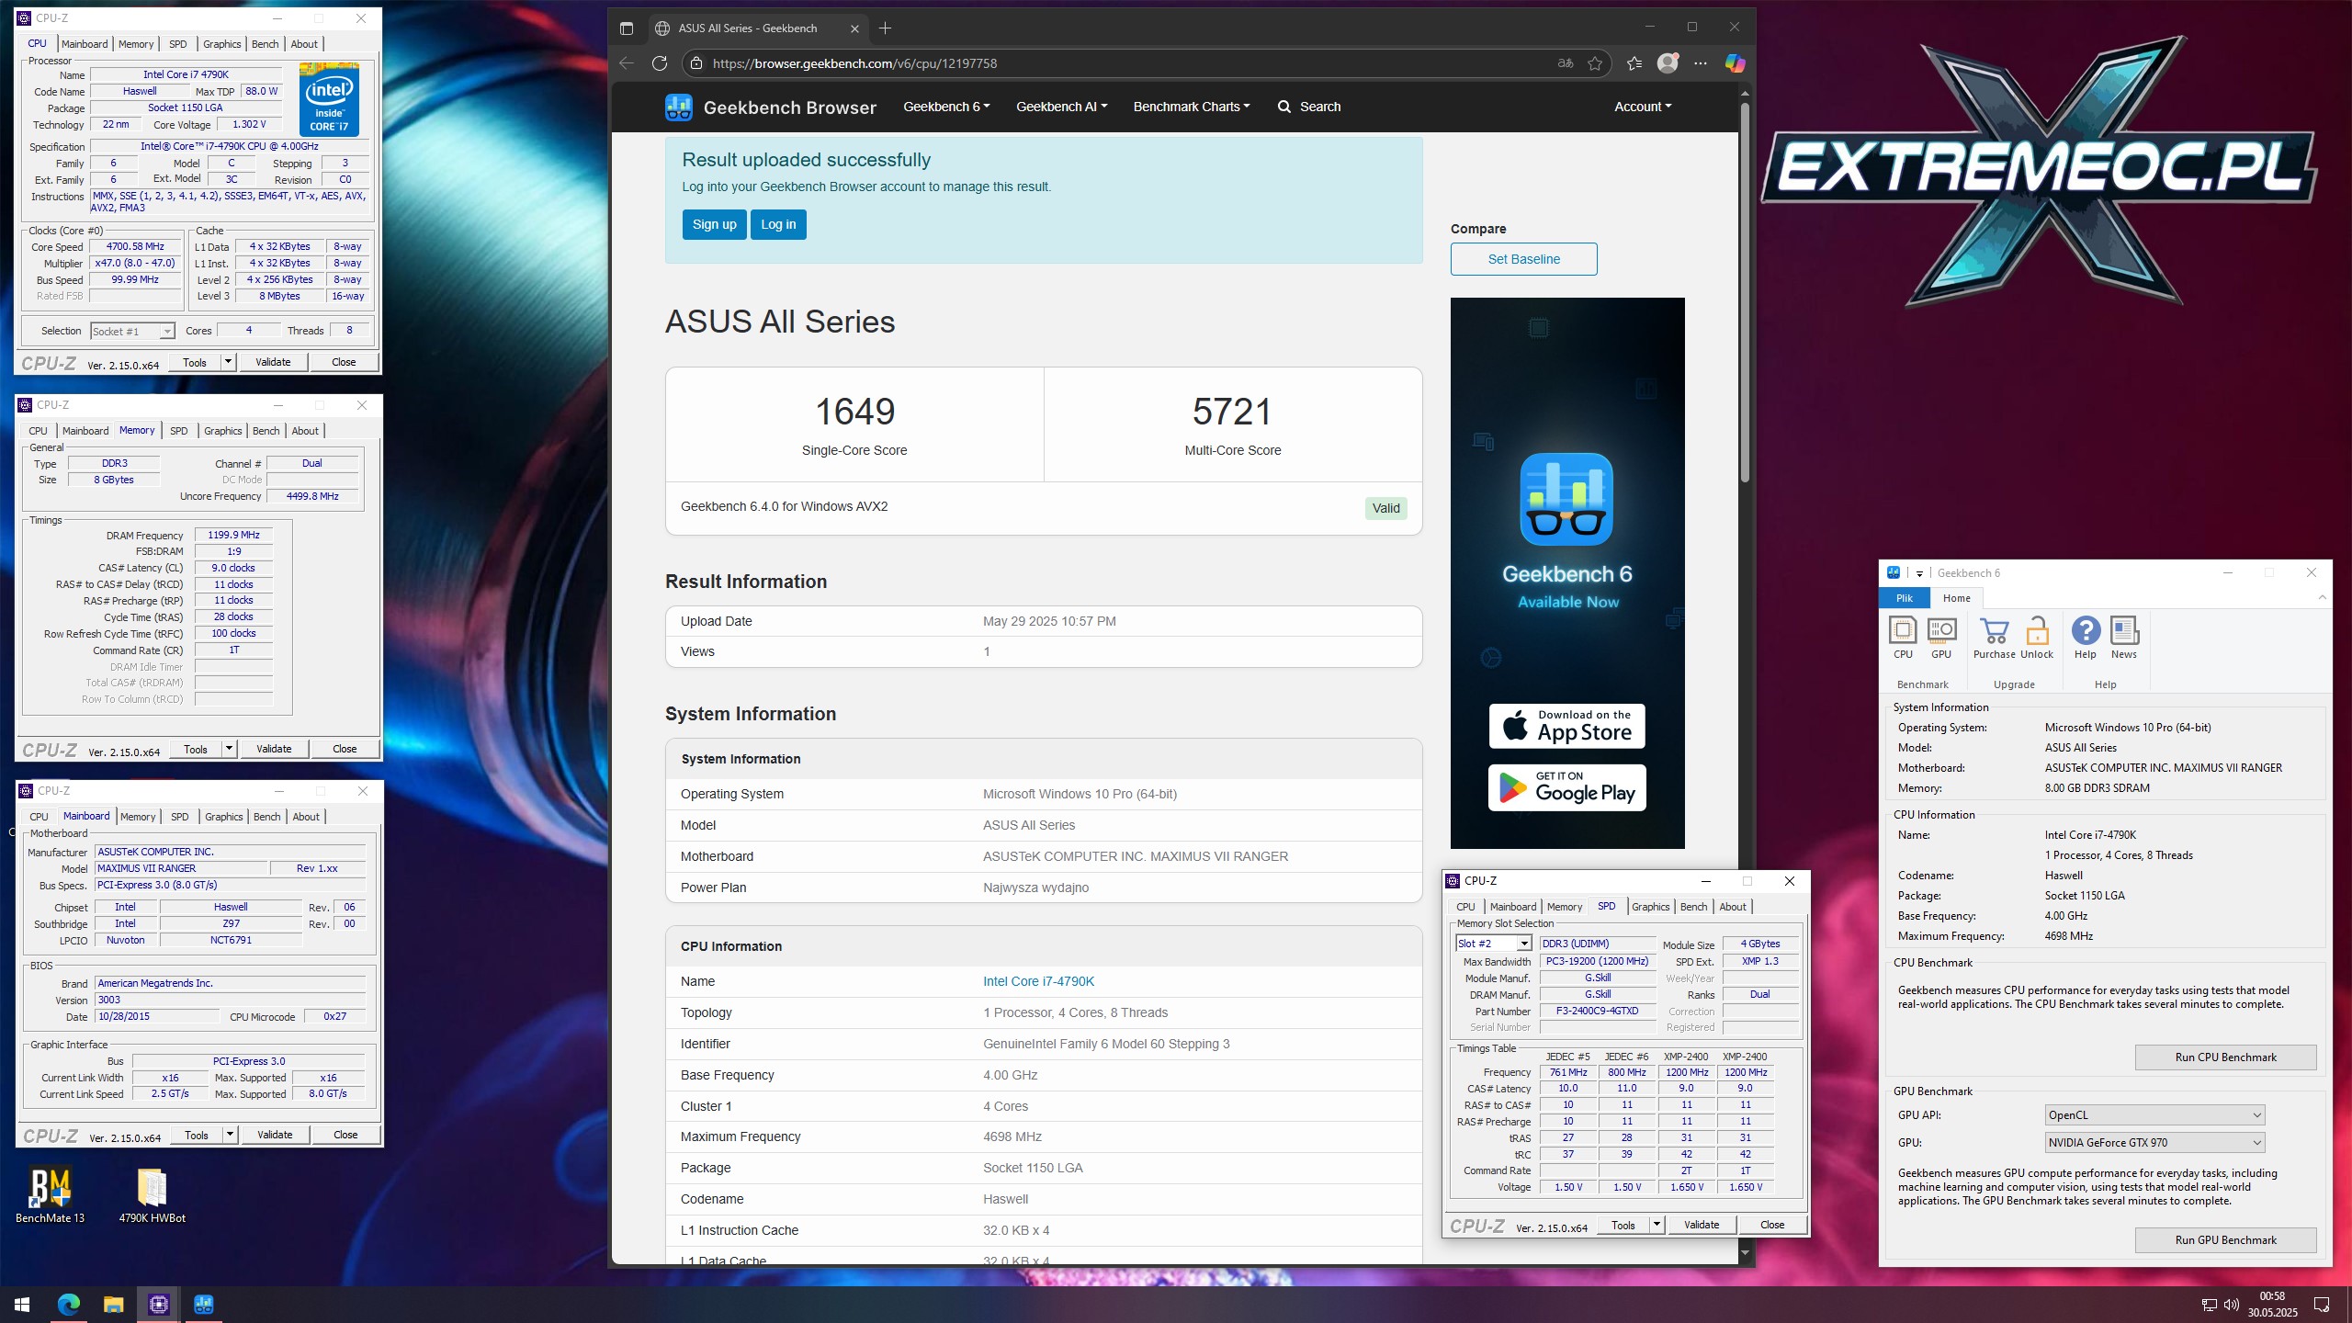Click the GPU benchmark icon in Geekbench 6
This screenshot has width=2352, height=1323.
point(1941,638)
